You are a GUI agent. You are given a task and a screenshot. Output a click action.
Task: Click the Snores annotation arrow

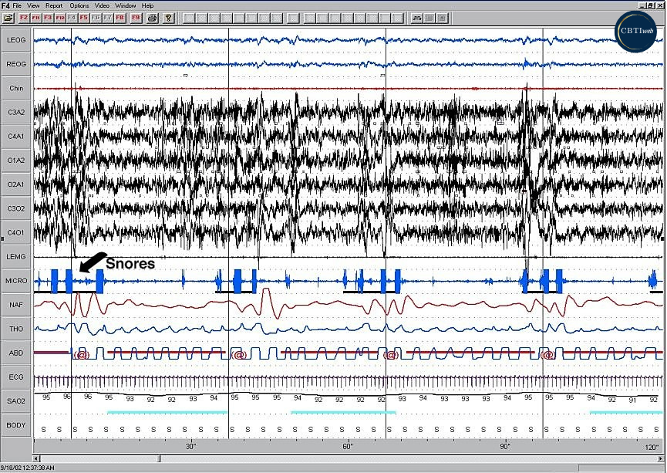pyautogui.click(x=92, y=262)
